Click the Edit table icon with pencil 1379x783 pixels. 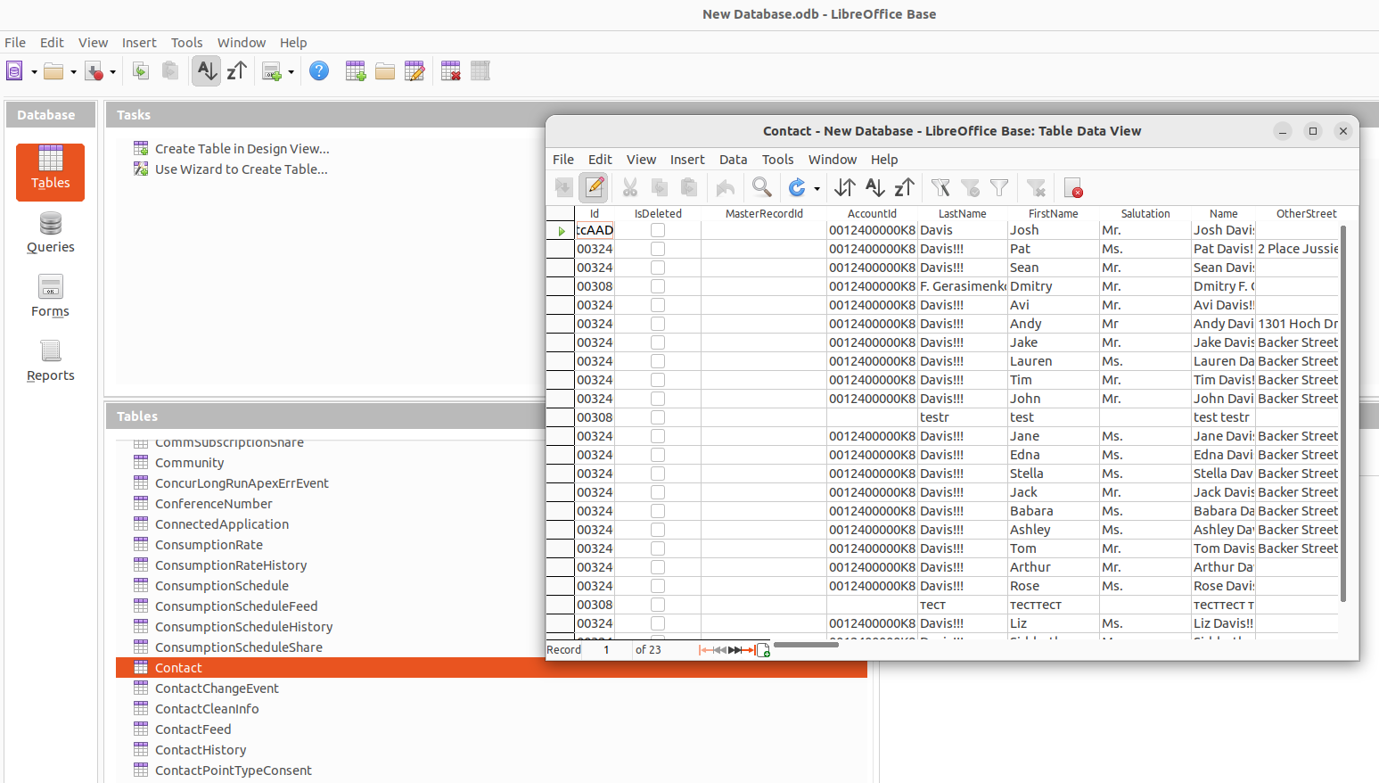pyautogui.click(x=415, y=71)
